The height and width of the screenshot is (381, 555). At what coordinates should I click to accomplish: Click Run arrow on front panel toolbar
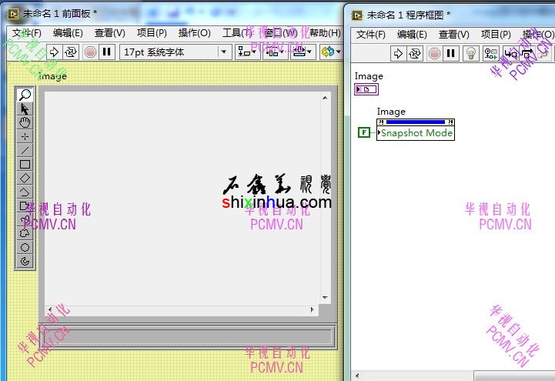[54, 52]
